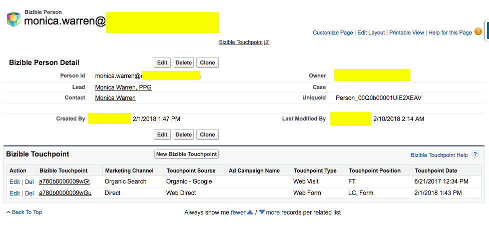Screen dimensions: 489x227
Task: Open the Help for this Page link
Action: pyautogui.click(x=450, y=32)
